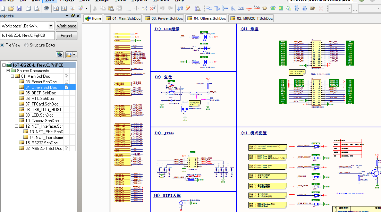
Task: Open the Projects panel options arrow
Action: click(67, 16)
